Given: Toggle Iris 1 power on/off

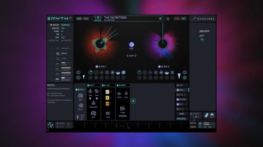Looking at the screenshot, I should tap(97, 67).
